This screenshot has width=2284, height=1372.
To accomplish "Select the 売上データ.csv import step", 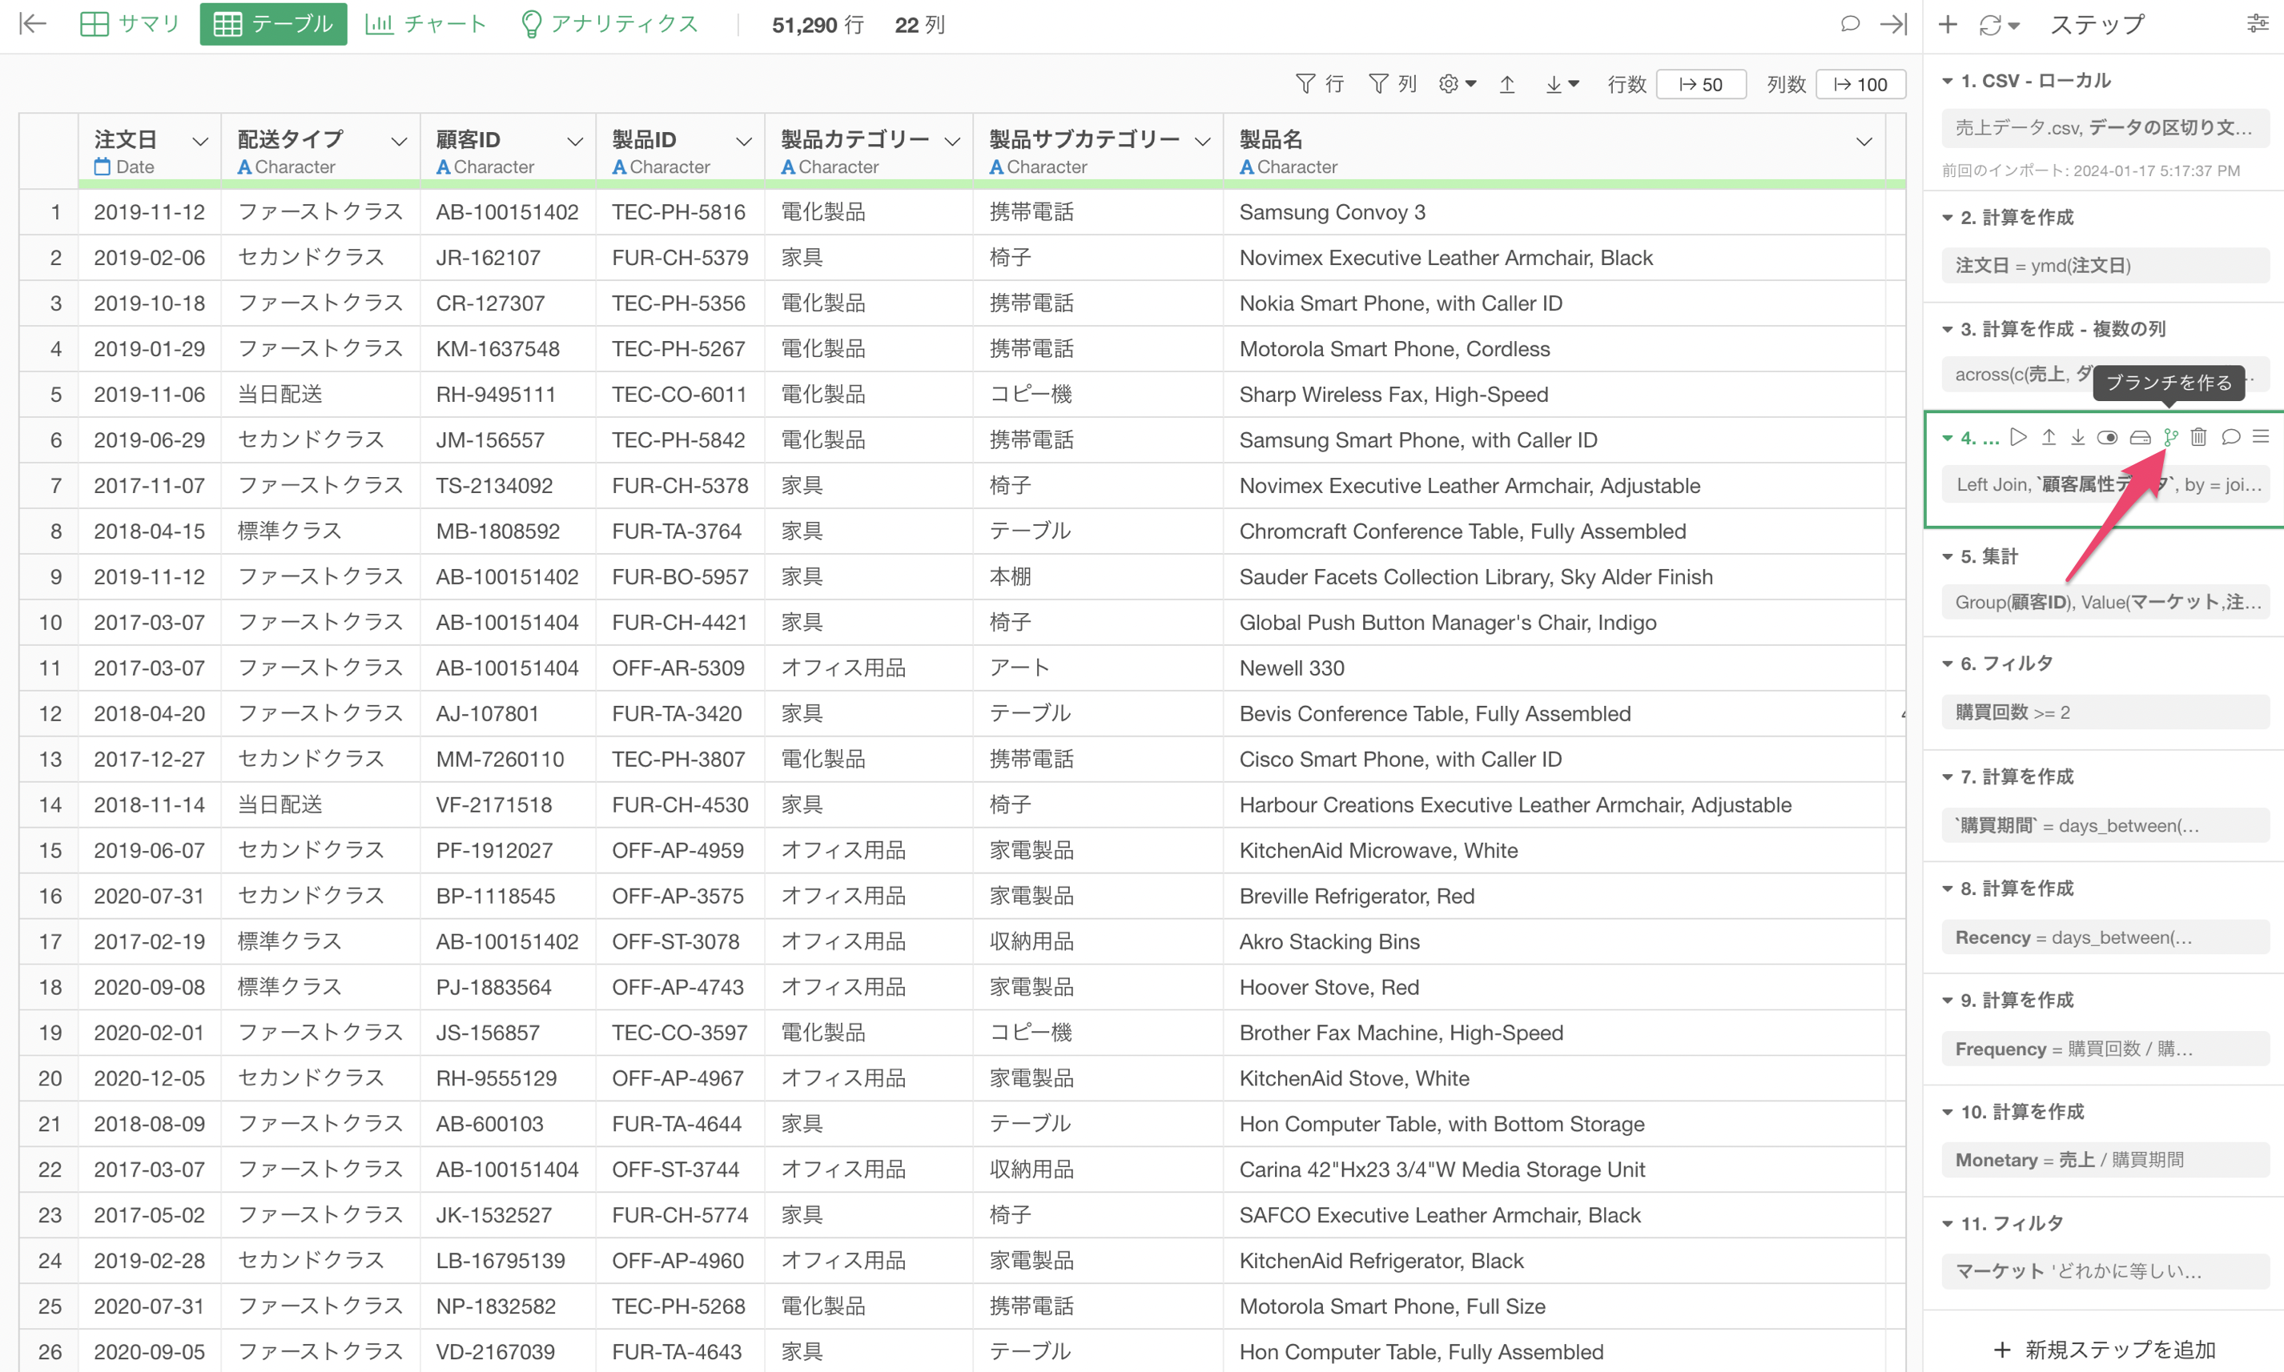I will coord(2105,127).
